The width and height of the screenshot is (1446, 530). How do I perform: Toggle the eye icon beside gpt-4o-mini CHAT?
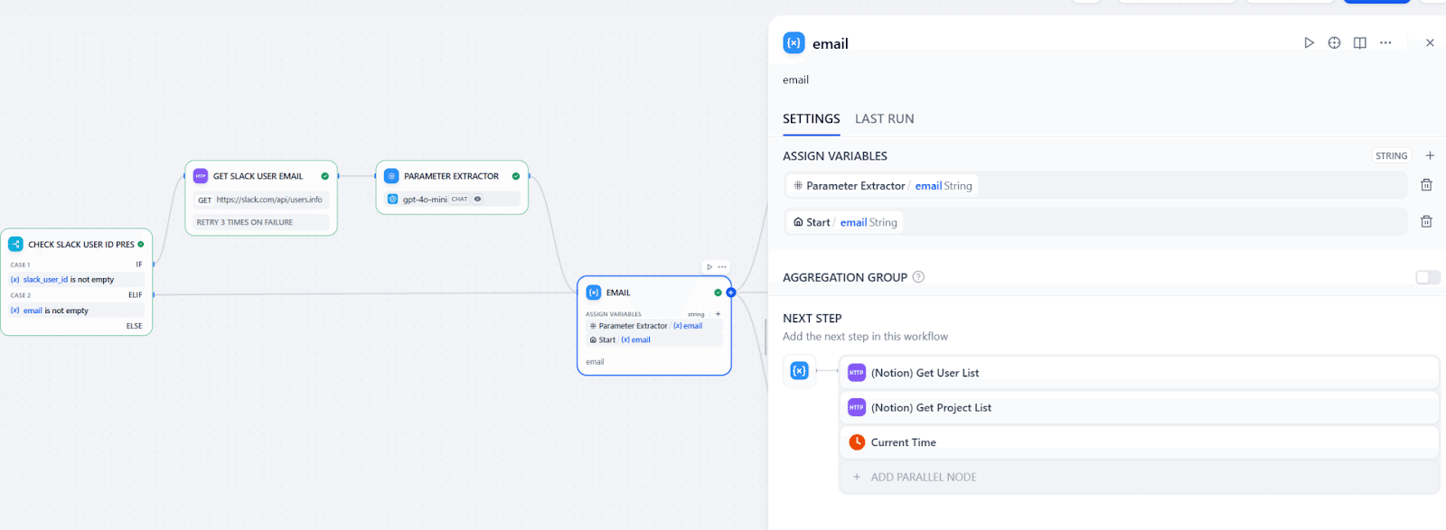(x=478, y=200)
